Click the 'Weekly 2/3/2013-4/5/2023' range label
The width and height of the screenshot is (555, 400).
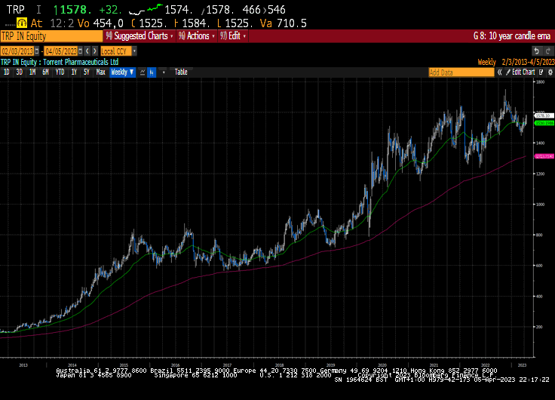click(516, 62)
